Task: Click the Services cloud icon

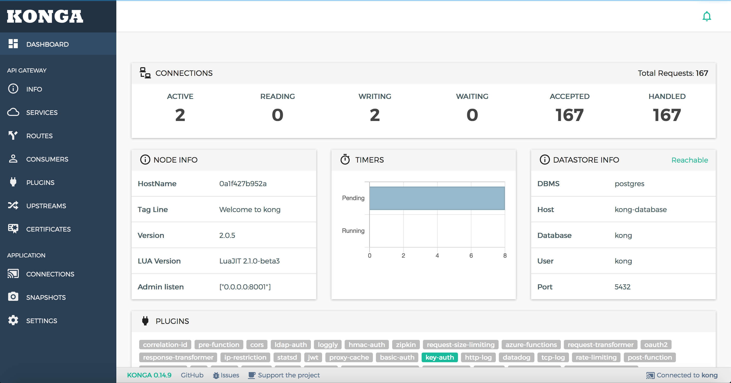Action: click(x=13, y=112)
